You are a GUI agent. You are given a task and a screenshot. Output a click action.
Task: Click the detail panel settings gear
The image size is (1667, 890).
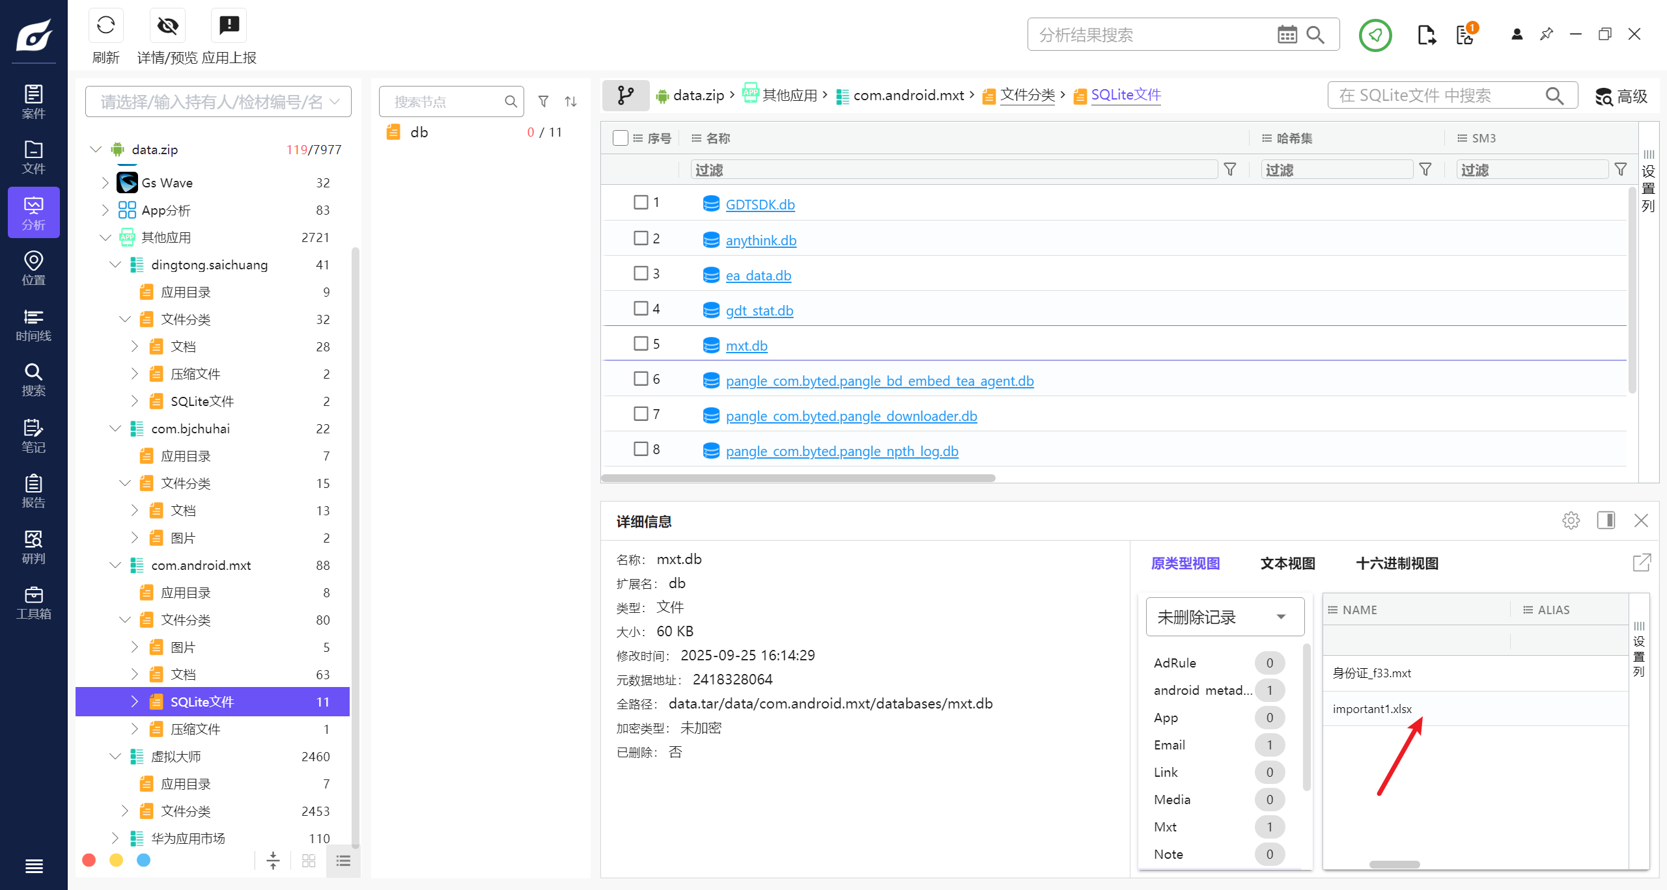[1571, 520]
